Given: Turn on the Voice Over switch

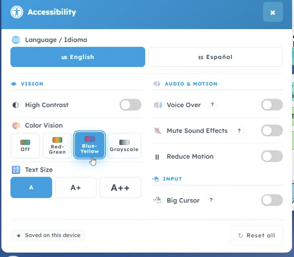Looking at the screenshot, I should pos(272,105).
